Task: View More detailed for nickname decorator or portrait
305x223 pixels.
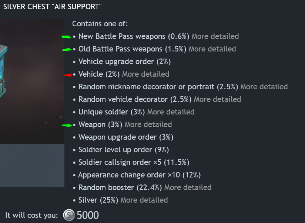Action: click(264, 87)
